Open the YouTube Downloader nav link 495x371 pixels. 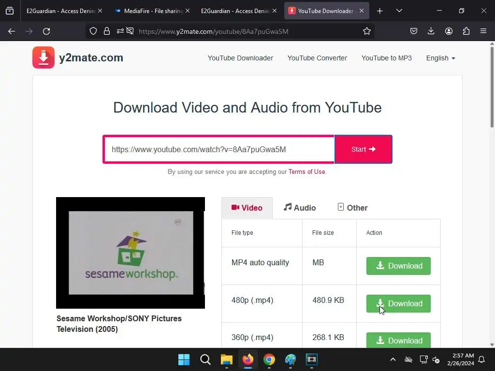[240, 58]
